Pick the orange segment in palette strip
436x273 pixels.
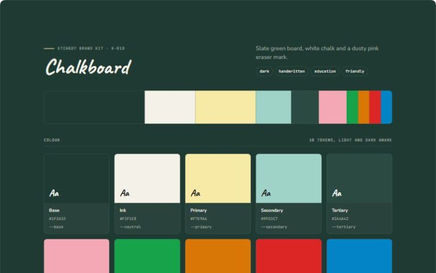point(364,107)
